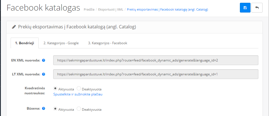Viewport: 269px width, 116px height.
Task: Switch to 2. Kategorijos - Google tab
Action: pos(61,43)
